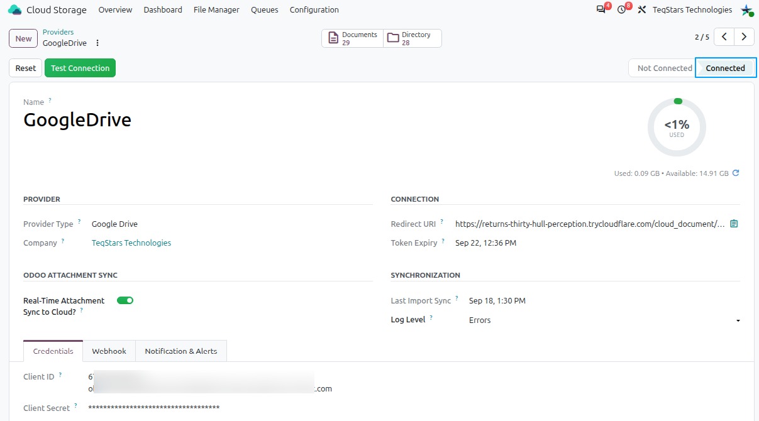
Task: Edit the GoogleDrive name field
Action: [x=77, y=119]
